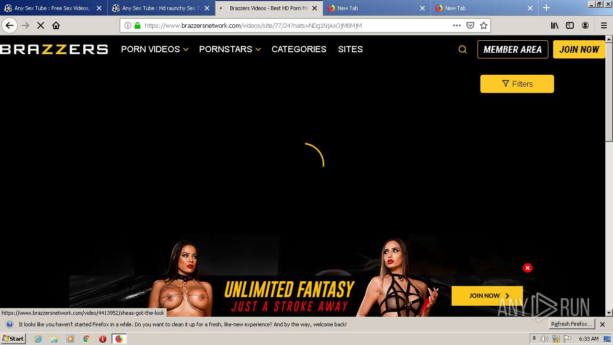Screen dimensions: 613x345
Task: Click JOIN NOW in the banner ad
Action: [487, 296]
